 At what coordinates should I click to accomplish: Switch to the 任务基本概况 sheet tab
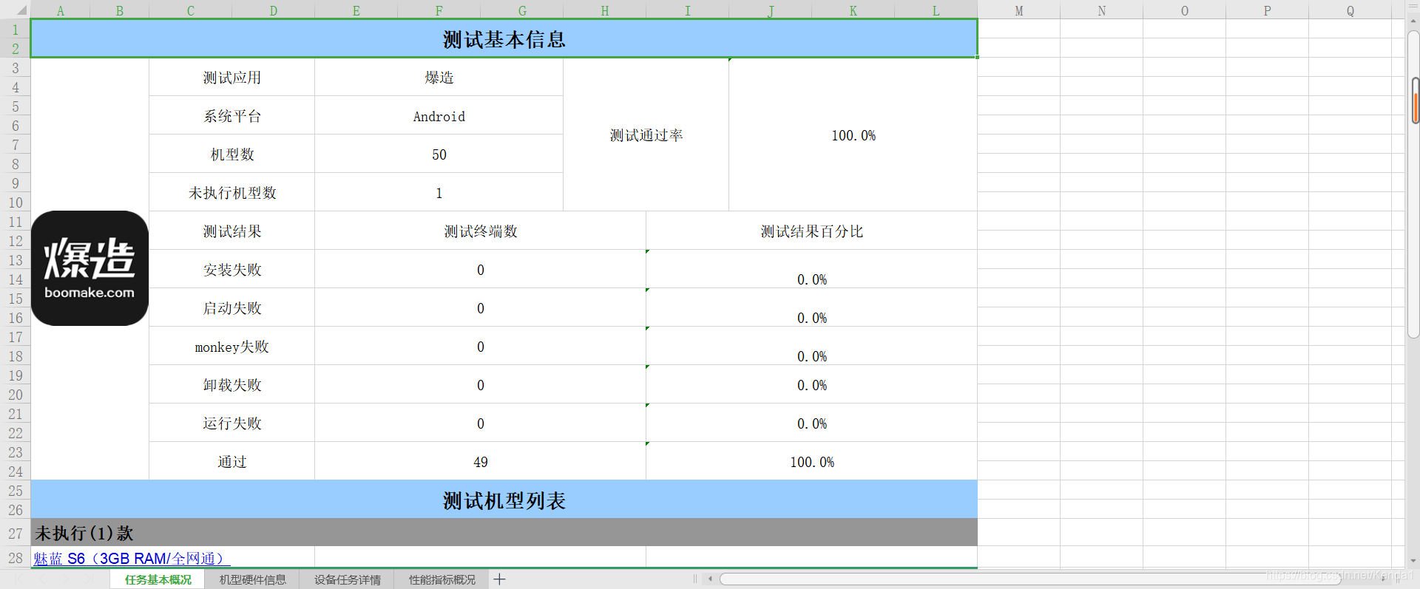[x=158, y=579]
